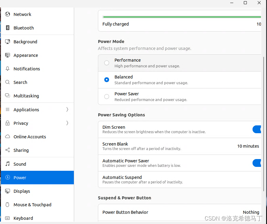The height and width of the screenshot is (224, 267).
Task: Open Displays settings label
Action: (x=22, y=191)
